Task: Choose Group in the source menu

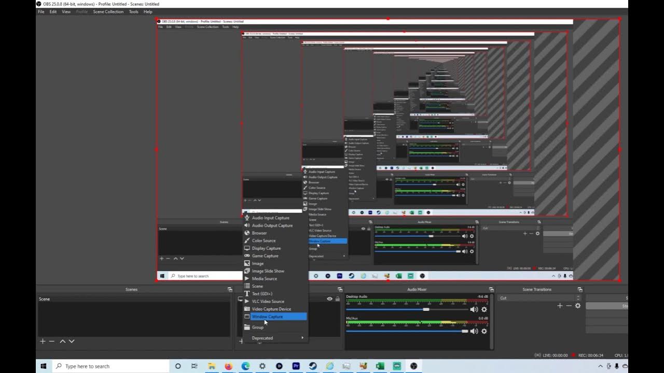Action: (274, 327)
